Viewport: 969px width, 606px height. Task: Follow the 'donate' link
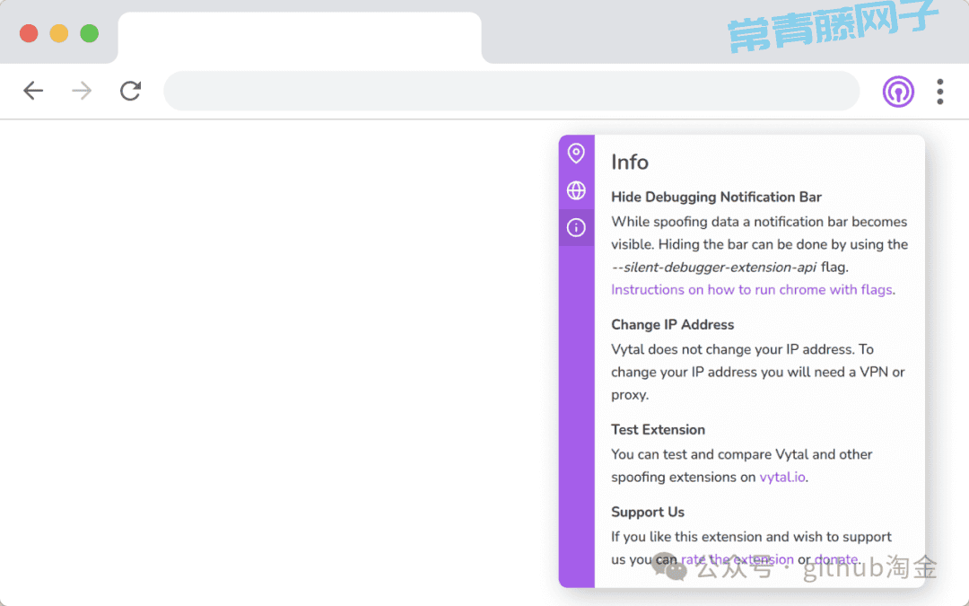point(836,559)
